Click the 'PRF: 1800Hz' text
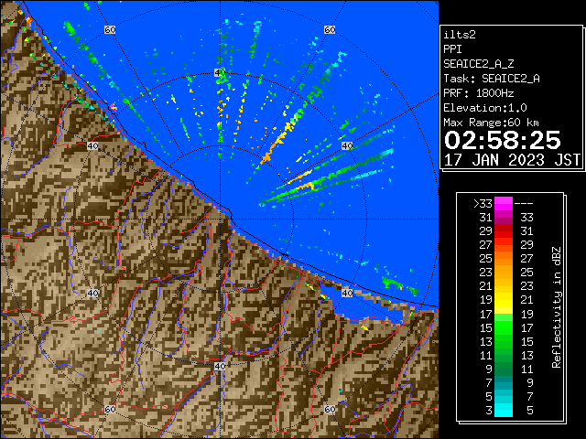 click(478, 93)
